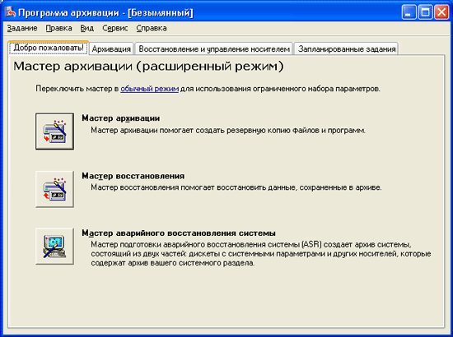Click the Мастер архивации heading text
The image size is (453, 337).
pos(121,118)
